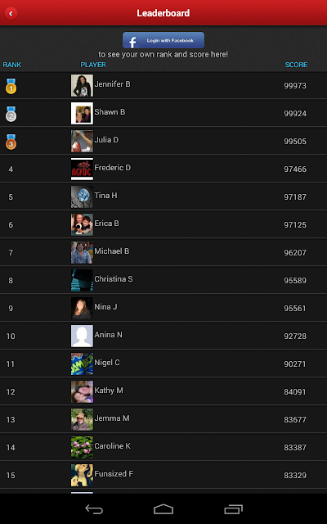Open Frederic D's ACDC avatar
The height and width of the screenshot is (524, 327).
pyautogui.click(x=82, y=169)
